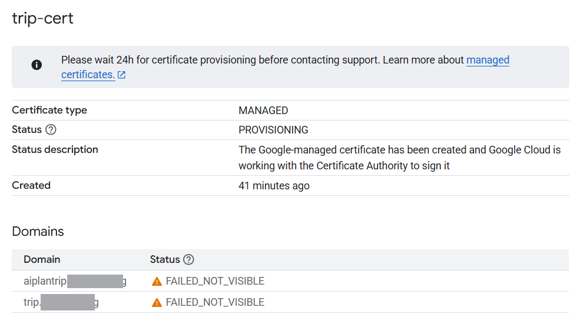Click help icon in Domains Status column header
The width and height of the screenshot is (580, 324).
coord(188,259)
